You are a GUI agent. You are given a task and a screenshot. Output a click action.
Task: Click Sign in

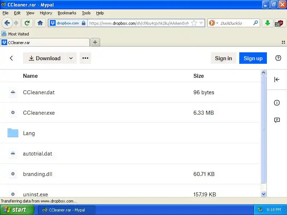click(x=223, y=58)
